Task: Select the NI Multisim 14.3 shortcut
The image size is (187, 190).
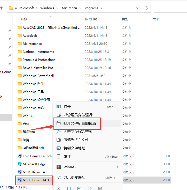Action: (32, 172)
